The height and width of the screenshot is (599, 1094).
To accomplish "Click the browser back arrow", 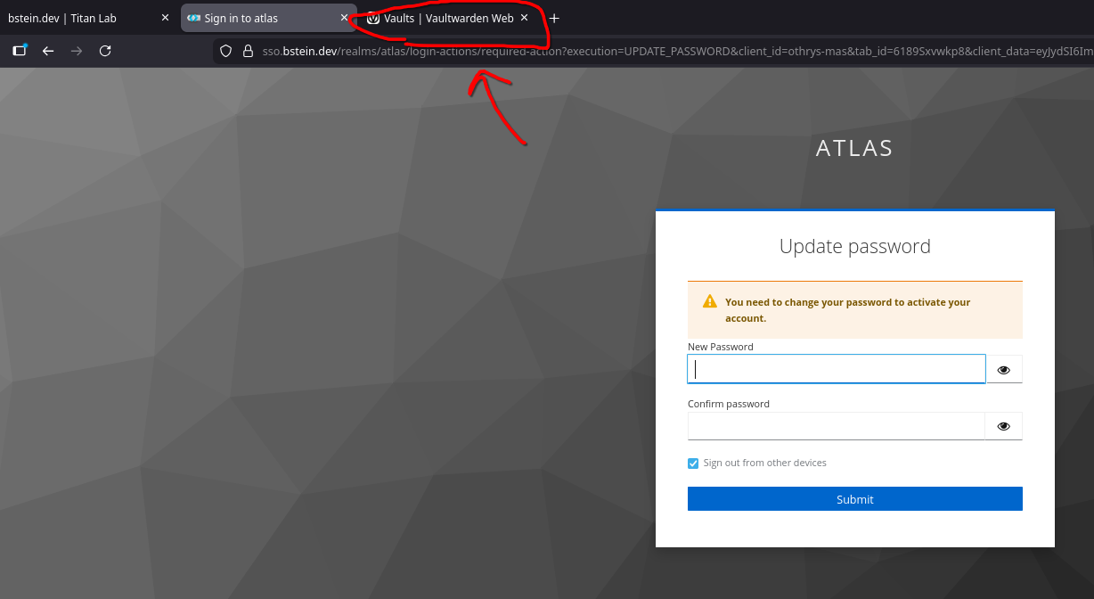I will click(48, 51).
